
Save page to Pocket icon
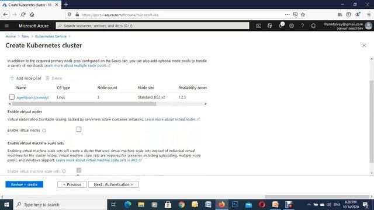point(295,15)
